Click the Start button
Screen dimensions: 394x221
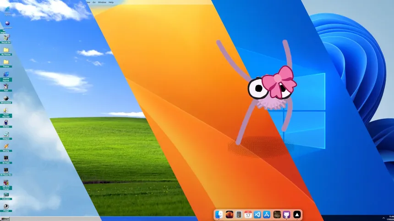click(5, 219)
